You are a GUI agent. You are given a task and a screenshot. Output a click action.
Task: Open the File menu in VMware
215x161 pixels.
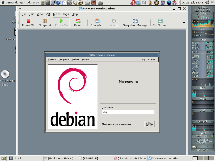(x=24, y=14)
